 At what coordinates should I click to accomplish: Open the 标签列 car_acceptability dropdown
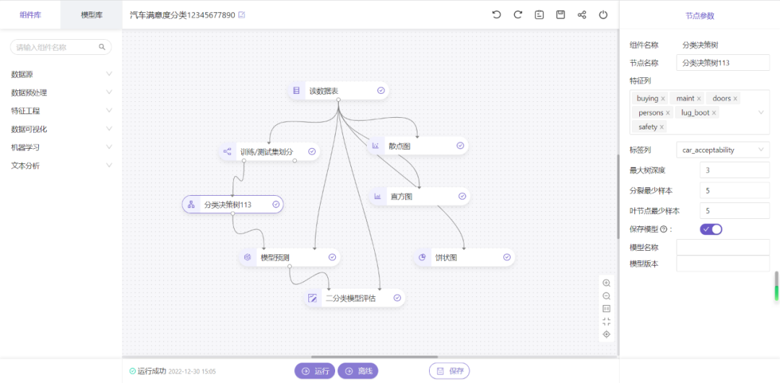[723, 150]
